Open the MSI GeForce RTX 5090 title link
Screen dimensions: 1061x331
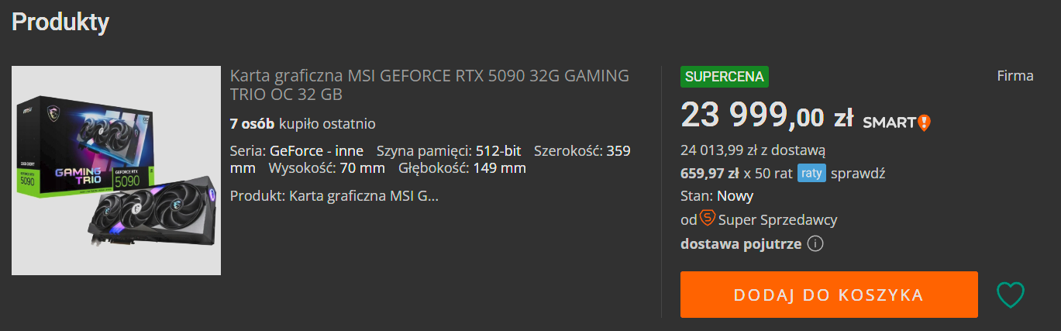click(x=429, y=85)
